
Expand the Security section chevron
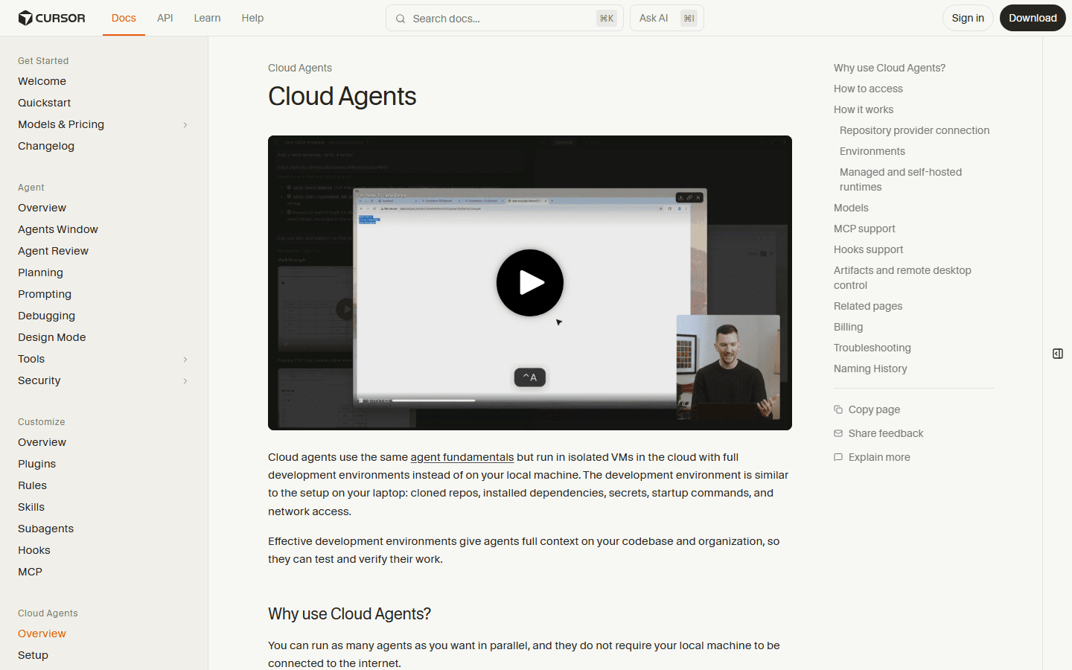(x=185, y=381)
